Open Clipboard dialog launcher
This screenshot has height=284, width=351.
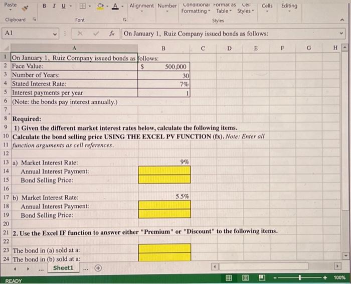(x=34, y=19)
